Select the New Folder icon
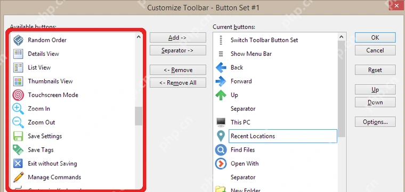The image size is (405, 192). click(x=221, y=189)
